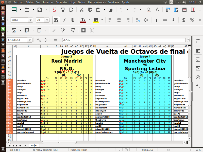The height and width of the screenshot is (152, 203).
Task: Click the Delete Rows icon
Action: pyautogui.click(x=184, y=10)
